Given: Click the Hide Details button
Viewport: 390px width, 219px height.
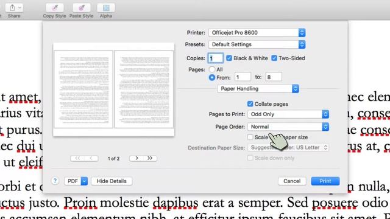Looking at the screenshot, I should 112,181.
